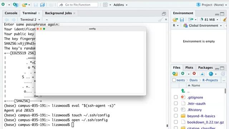
Task: Open the beyond-R-basics folder
Action: [201, 116]
